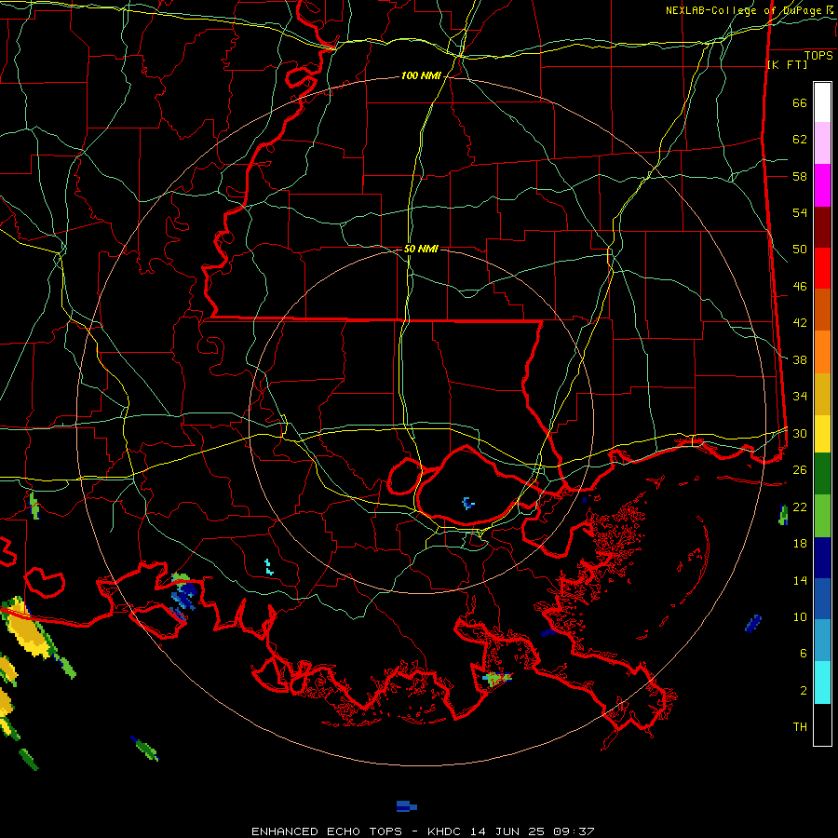Click the white swatch at legend top
The height and width of the screenshot is (838, 838).
[822, 102]
